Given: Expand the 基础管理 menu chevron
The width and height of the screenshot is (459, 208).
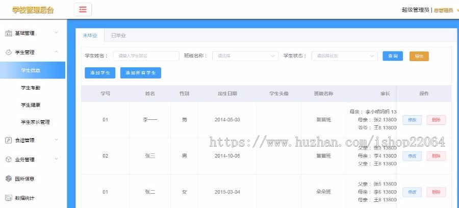Looking at the screenshot, I should (56, 33).
